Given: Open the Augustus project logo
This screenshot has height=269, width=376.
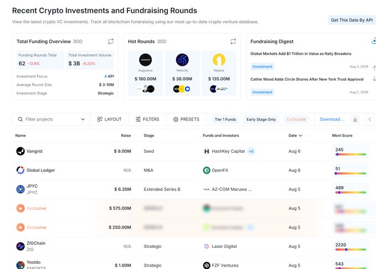Looking at the screenshot, I should (x=145, y=60).
